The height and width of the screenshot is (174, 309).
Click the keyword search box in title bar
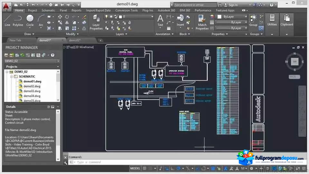point(195,5)
